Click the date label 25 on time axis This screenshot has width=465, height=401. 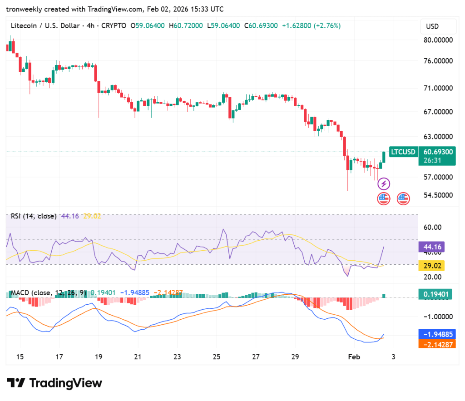tap(217, 357)
